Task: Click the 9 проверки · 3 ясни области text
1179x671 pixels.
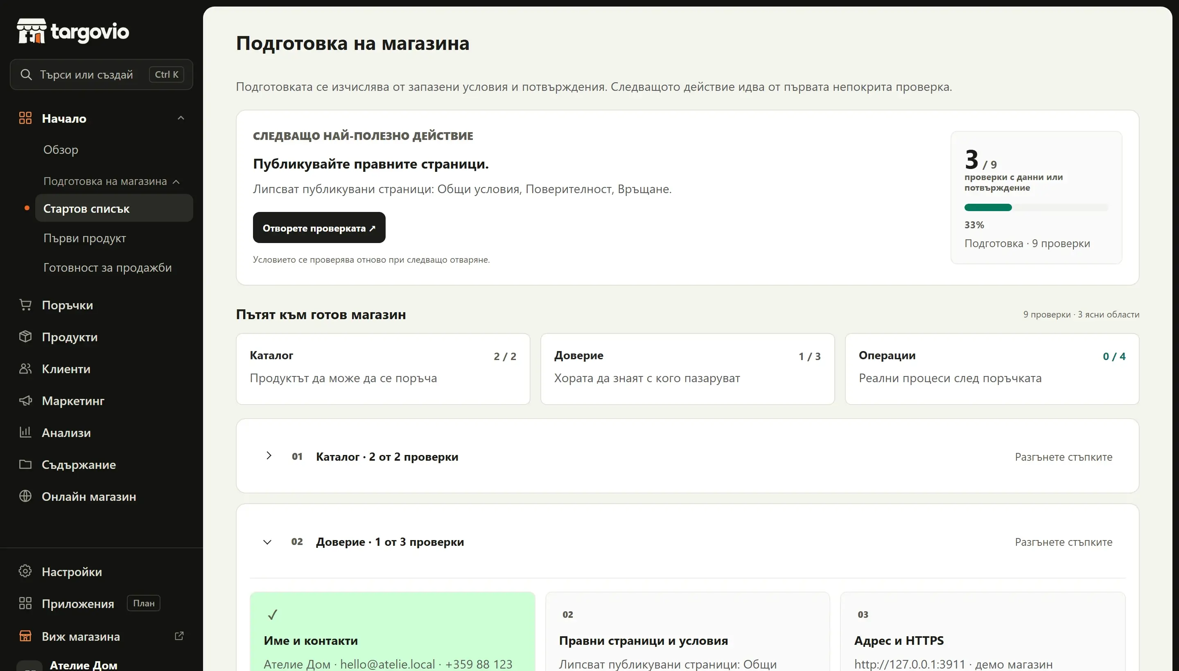Action: pos(1081,314)
